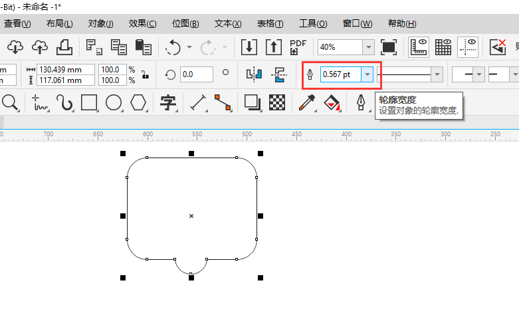Click the horizontal scale factor 100.0 field

coord(112,70)
